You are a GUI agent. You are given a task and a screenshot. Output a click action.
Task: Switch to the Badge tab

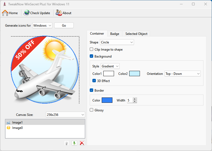pos(115,34)
